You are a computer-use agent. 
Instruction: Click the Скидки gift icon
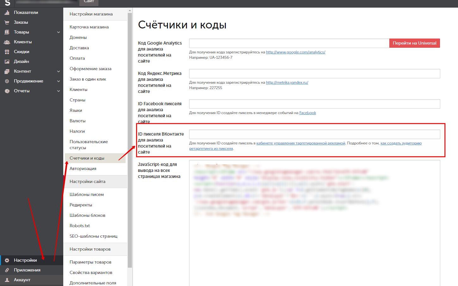pos(7,52)
